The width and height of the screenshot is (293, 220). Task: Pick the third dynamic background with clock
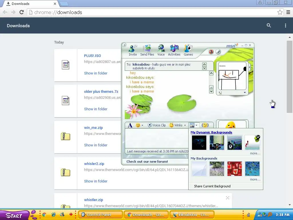(x=235, y=143)
